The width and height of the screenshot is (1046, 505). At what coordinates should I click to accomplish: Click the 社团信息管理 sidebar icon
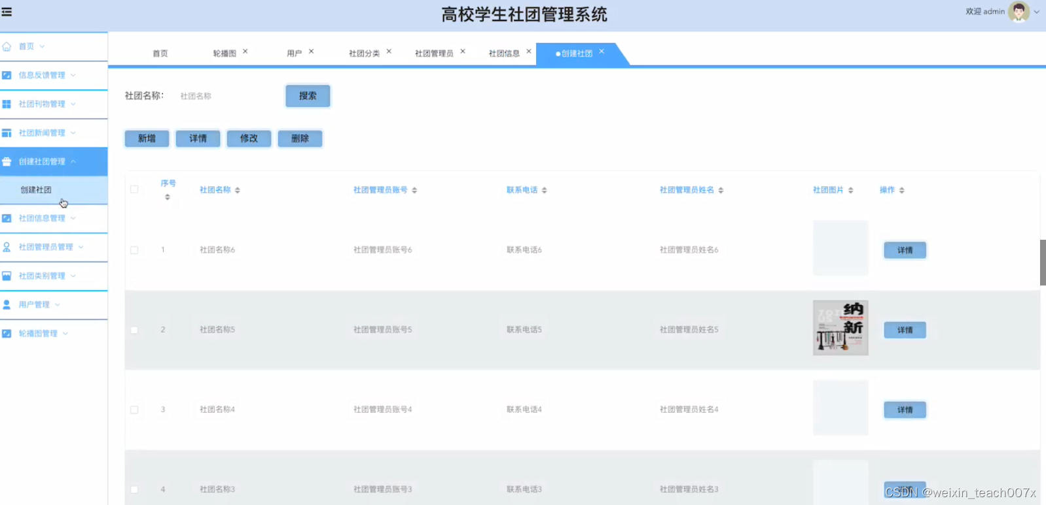(x=7, y=218)
